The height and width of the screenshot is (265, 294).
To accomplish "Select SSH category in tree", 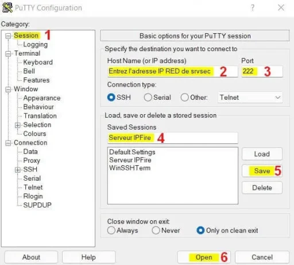I will (x=30, y=169).
